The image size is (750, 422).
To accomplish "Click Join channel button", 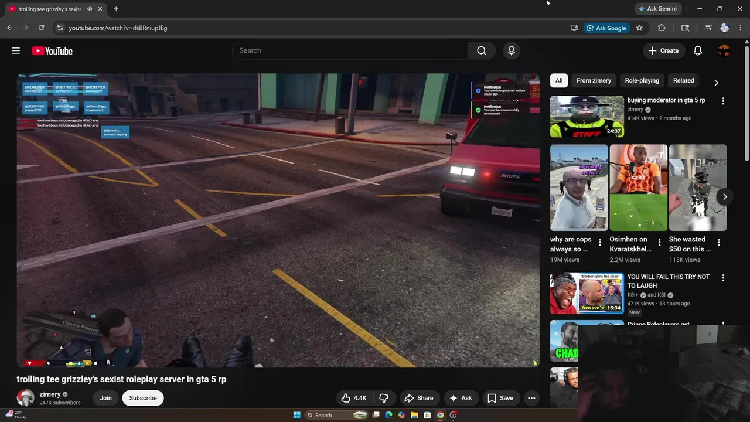I will pyautogui.click(x=105, y=398).
